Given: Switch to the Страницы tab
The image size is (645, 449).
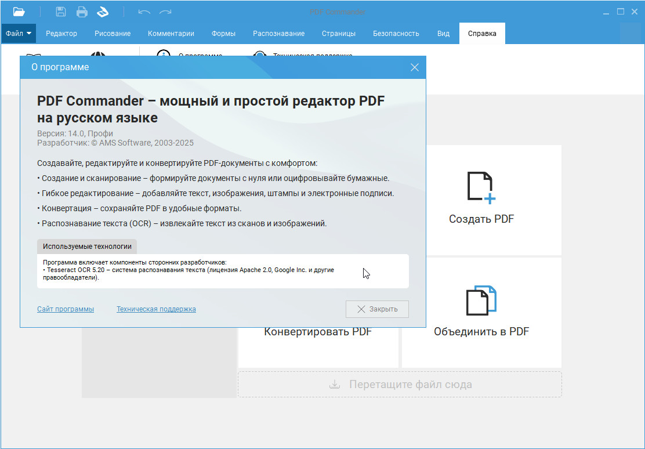Looking at the screenshot, I should (339, 33).
